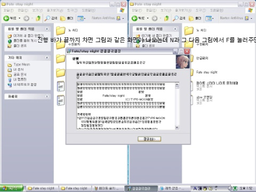Click inside the license text area
Screen dimensions: 256x192
click(x=126, y=106)
